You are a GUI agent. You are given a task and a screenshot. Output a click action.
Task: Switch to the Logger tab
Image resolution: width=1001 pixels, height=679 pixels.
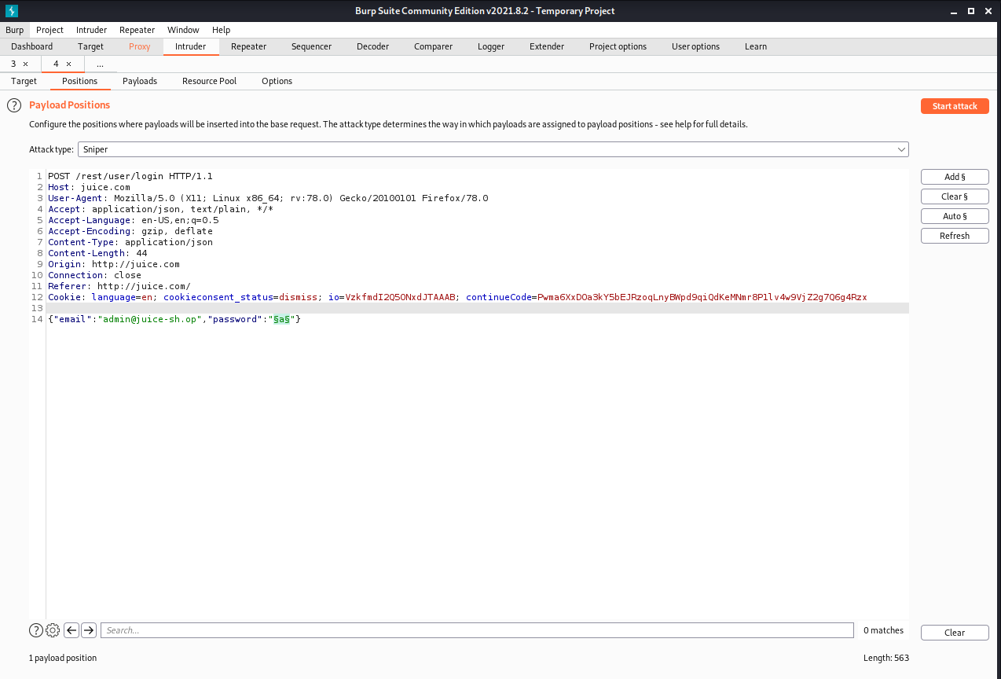(x=491, y=46)
